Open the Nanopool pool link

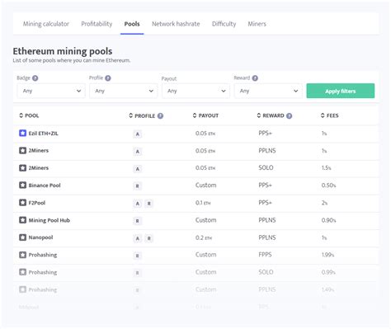(40, 237)
